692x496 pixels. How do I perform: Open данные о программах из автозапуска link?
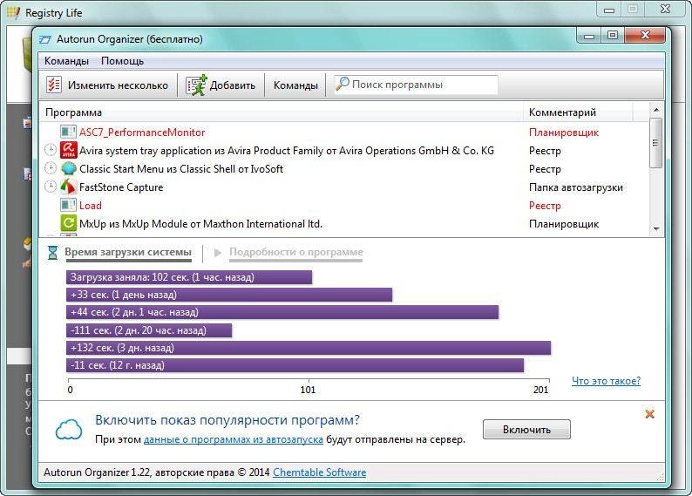tap(234, 439)
